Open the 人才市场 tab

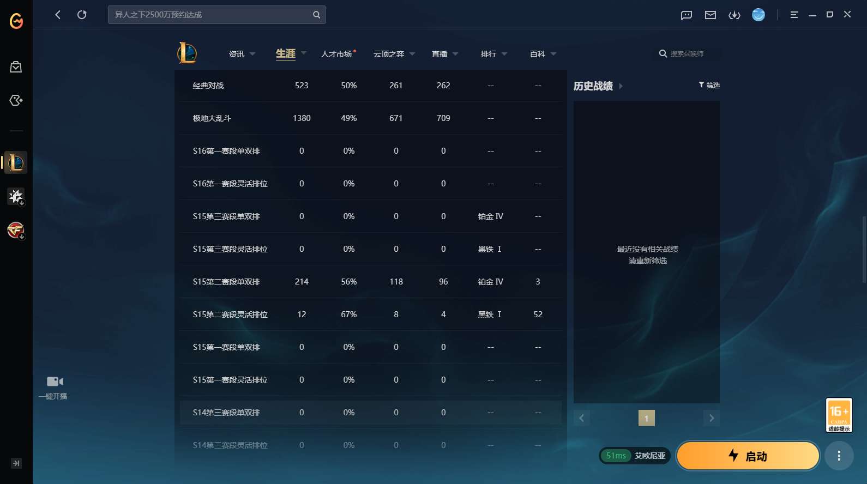pos(336,54)
